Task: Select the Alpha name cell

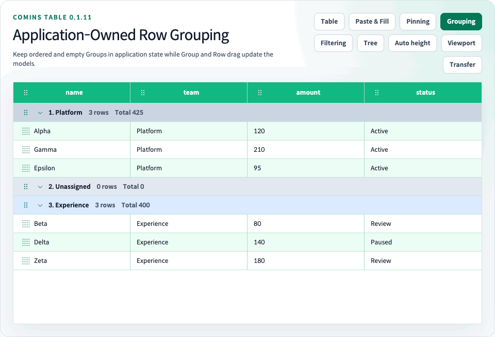Action: click(x=72, y=131)
